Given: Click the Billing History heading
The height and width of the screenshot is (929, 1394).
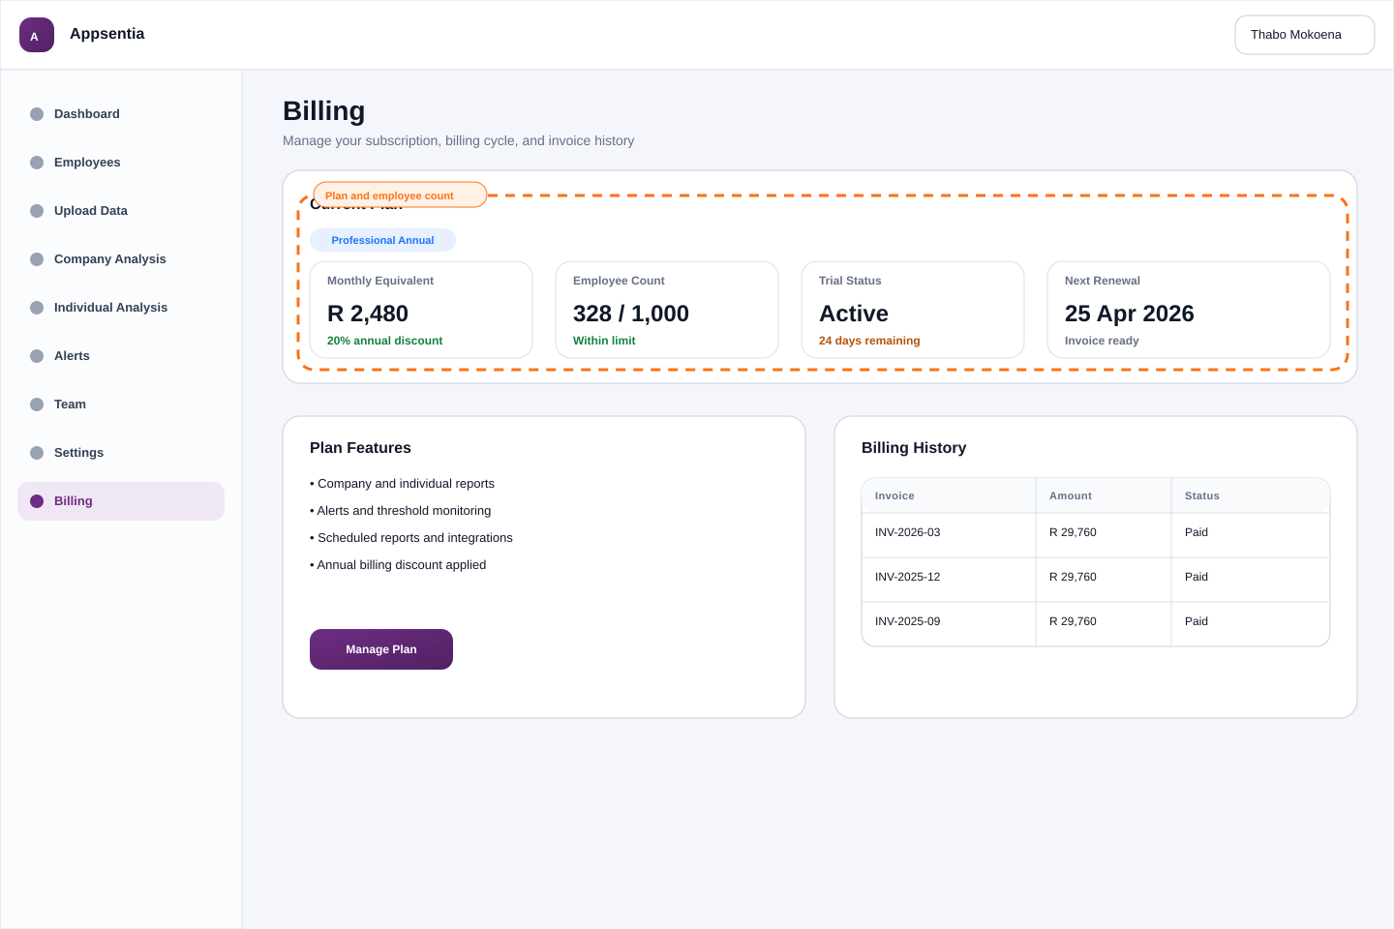Looking at the screenshot, I should (914, 448).
